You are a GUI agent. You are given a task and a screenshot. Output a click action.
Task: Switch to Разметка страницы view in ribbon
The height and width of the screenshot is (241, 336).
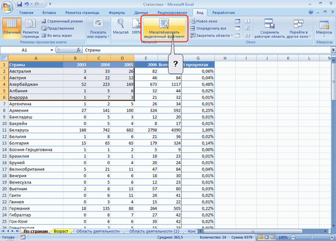[x=30, y=28]
